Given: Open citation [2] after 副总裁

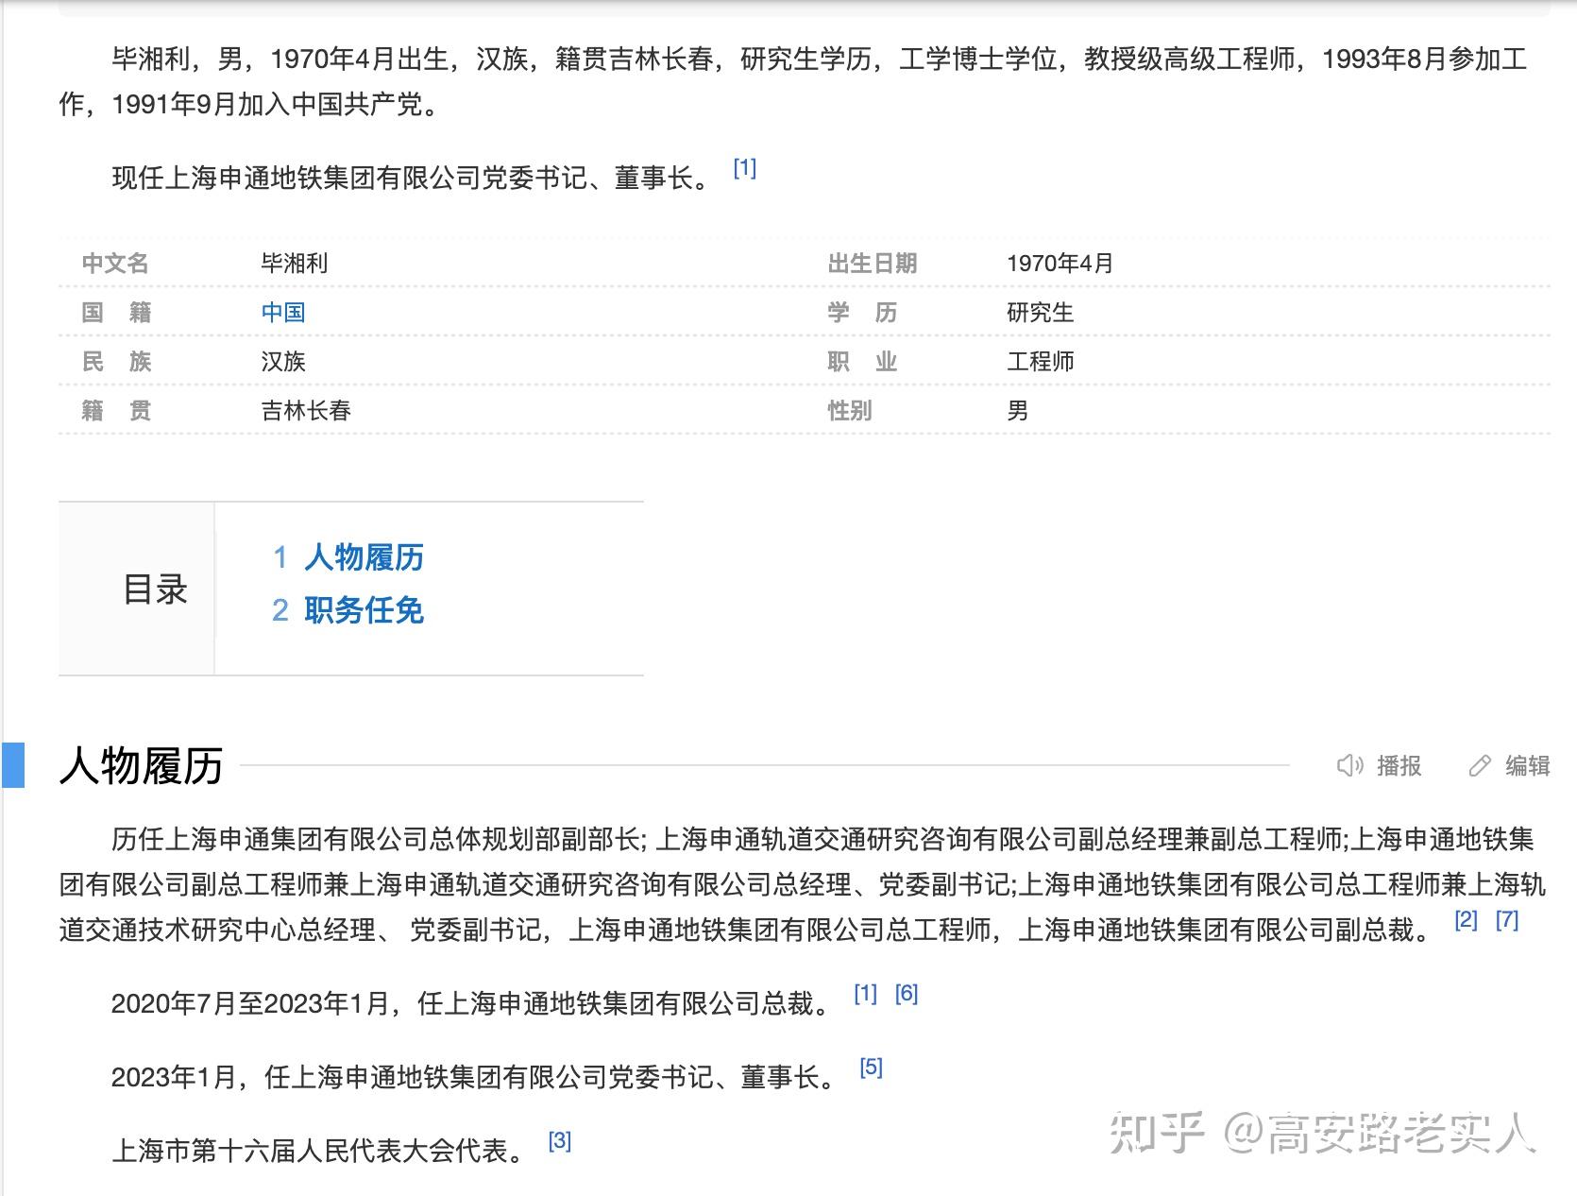Looking at the screenshot, I should pyautogui.click(x=1466, y=920).
